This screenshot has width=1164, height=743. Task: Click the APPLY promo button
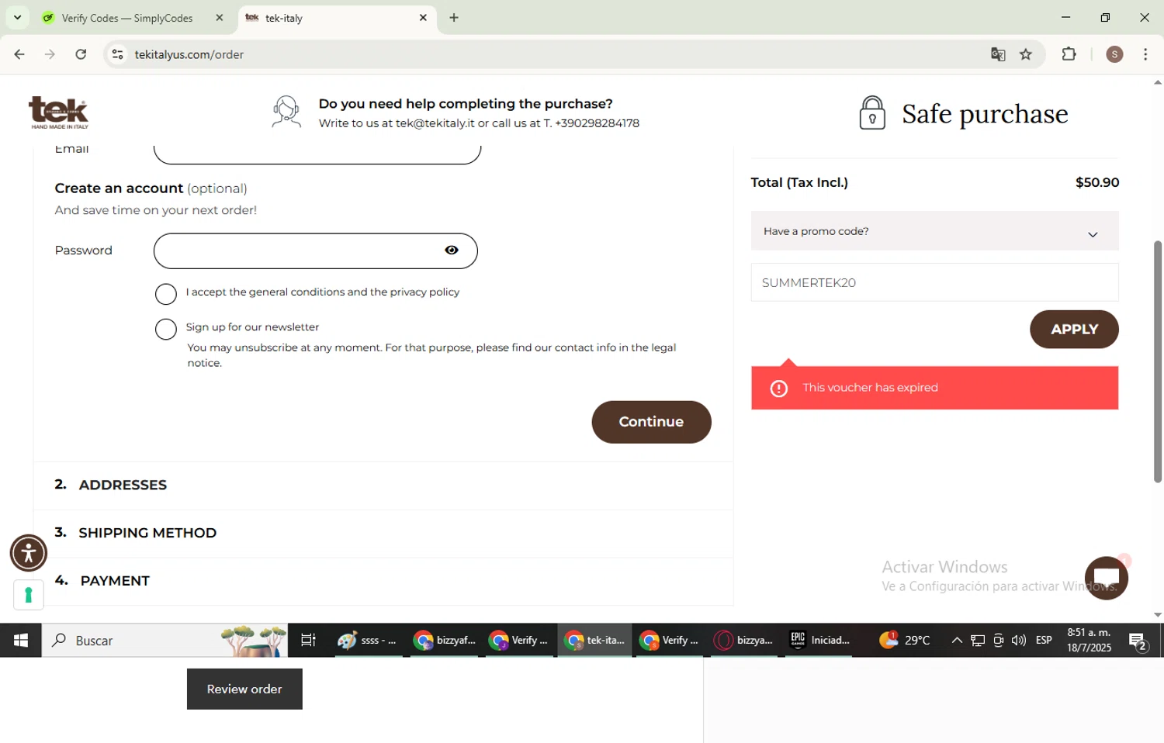click(1074, 330)
